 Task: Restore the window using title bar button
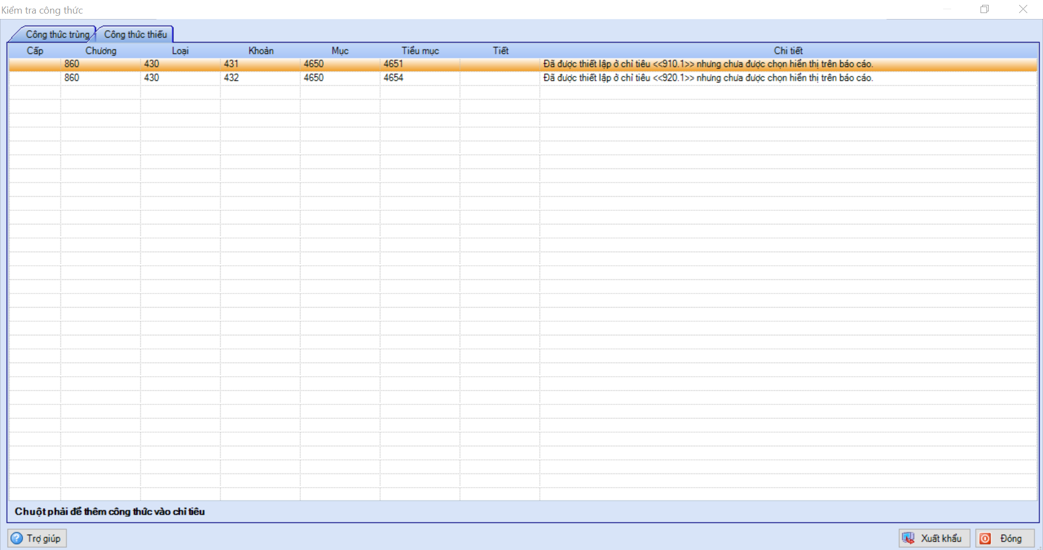[x=984, y=9]
